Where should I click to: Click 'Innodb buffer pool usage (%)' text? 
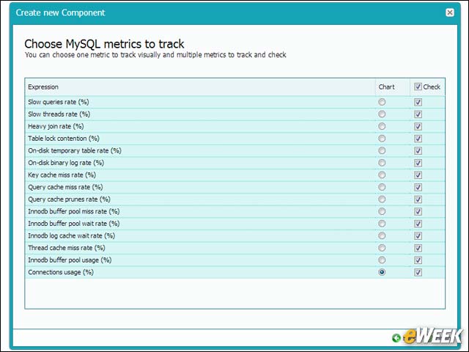70,260
